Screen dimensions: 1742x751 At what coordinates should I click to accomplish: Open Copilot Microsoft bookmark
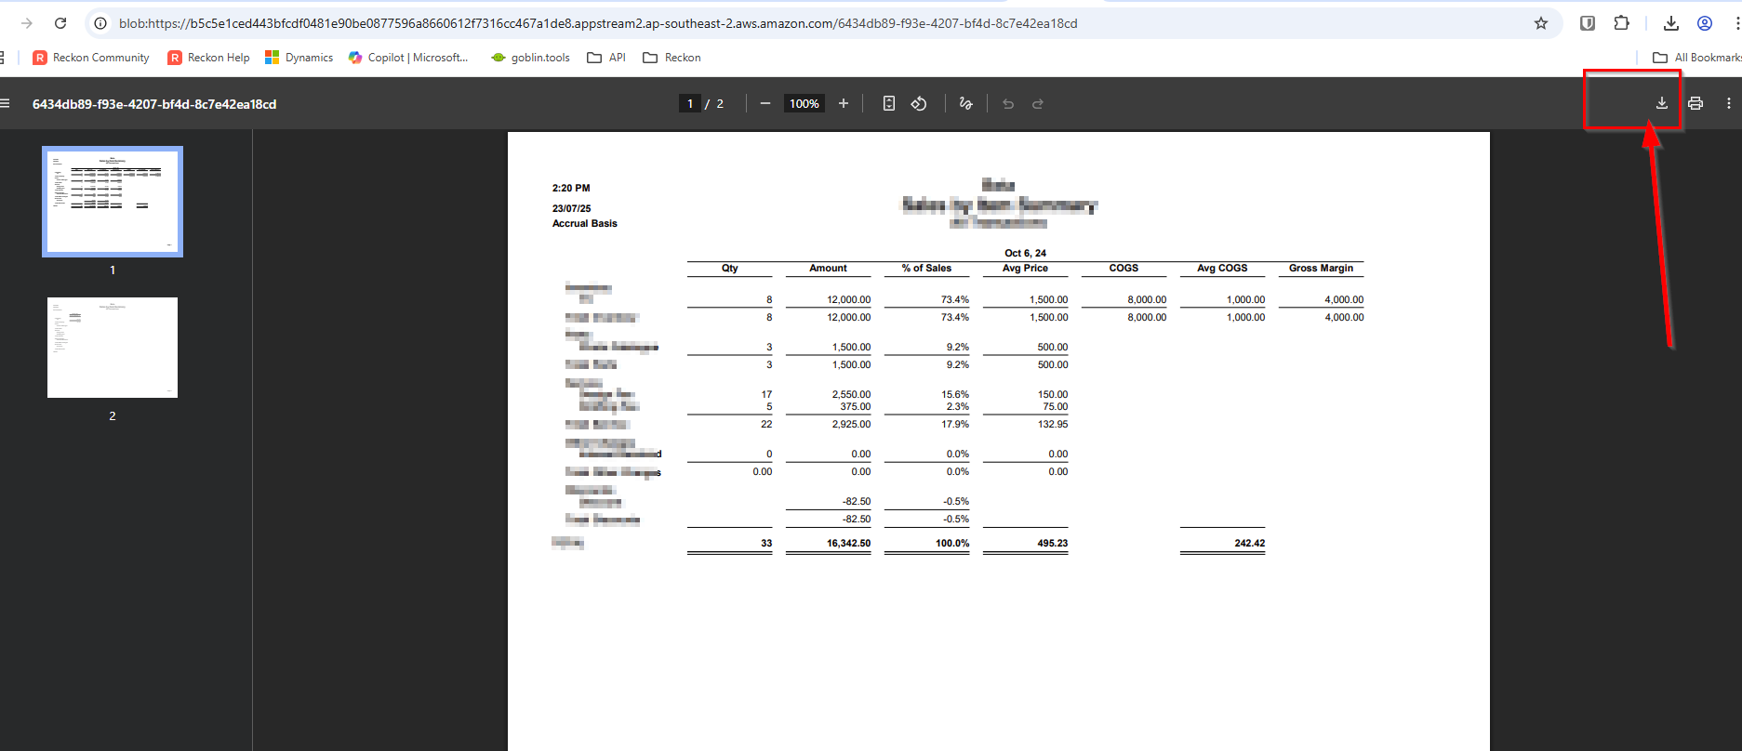tap(408, 58)
